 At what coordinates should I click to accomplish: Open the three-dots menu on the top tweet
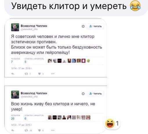(53, 74)
